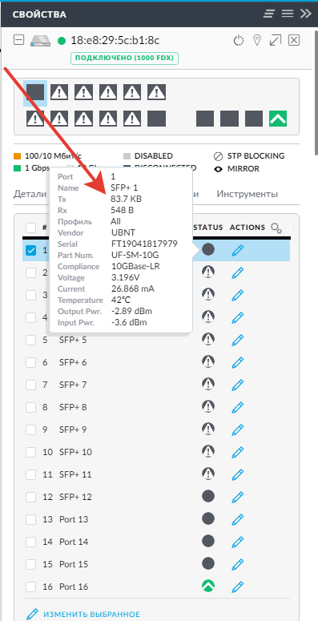Click the warning status icon for SFP+ 5
The height and width of the screenshot is (621, 318).
pos(208,340)
